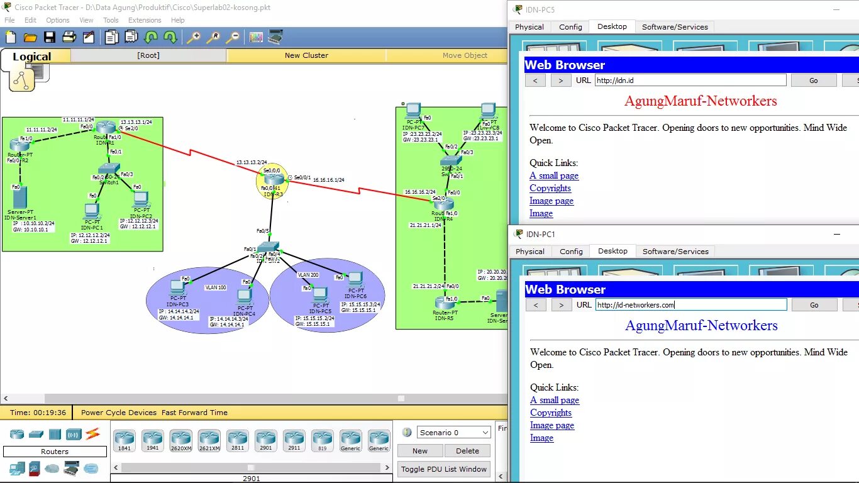Switch to Config tab in IDN-PC5 window
The width and height of the screenshot is (859, 483).
(x=570, y=27)
